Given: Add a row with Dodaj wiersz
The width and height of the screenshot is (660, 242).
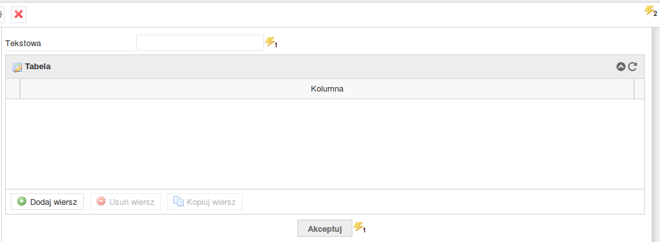Looking at the screenshot, I should (47, 202).
